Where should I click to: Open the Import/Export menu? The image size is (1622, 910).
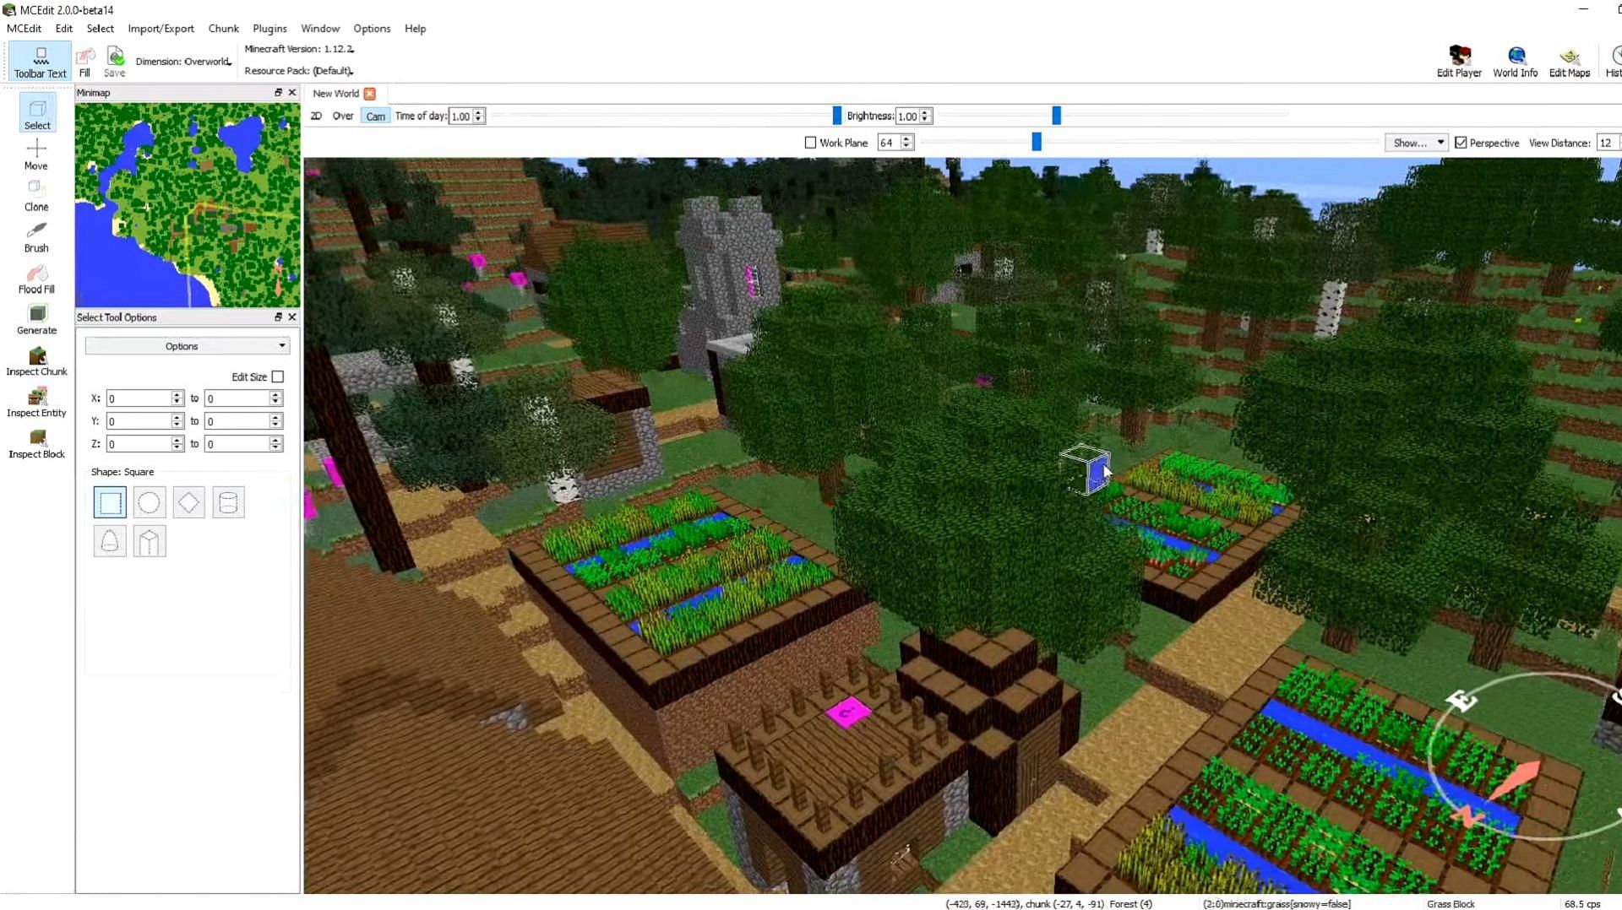pos(161,28)
